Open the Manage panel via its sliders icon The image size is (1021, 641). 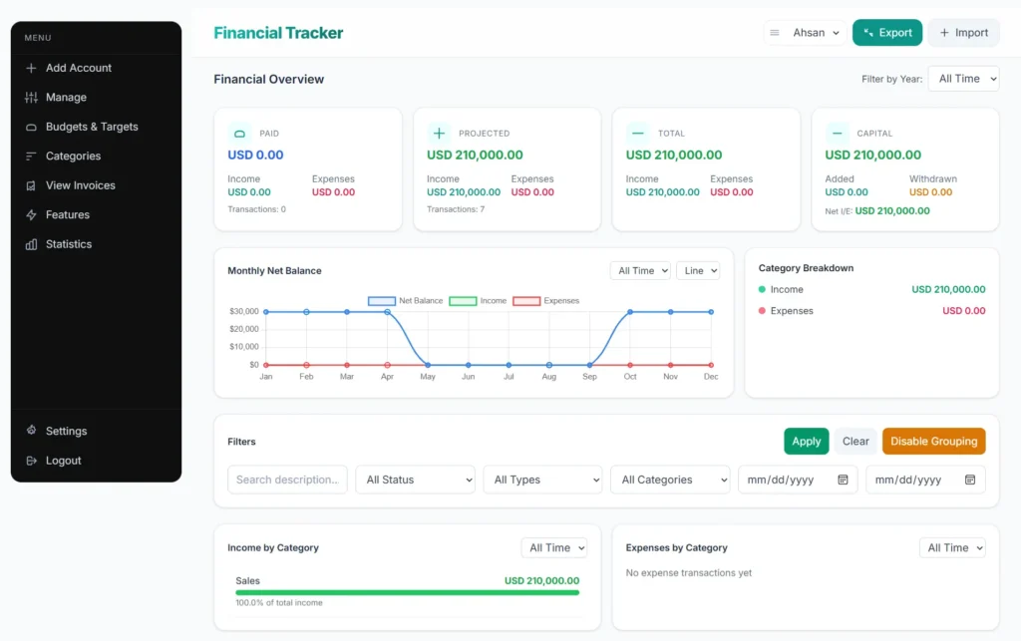[33, 97]
